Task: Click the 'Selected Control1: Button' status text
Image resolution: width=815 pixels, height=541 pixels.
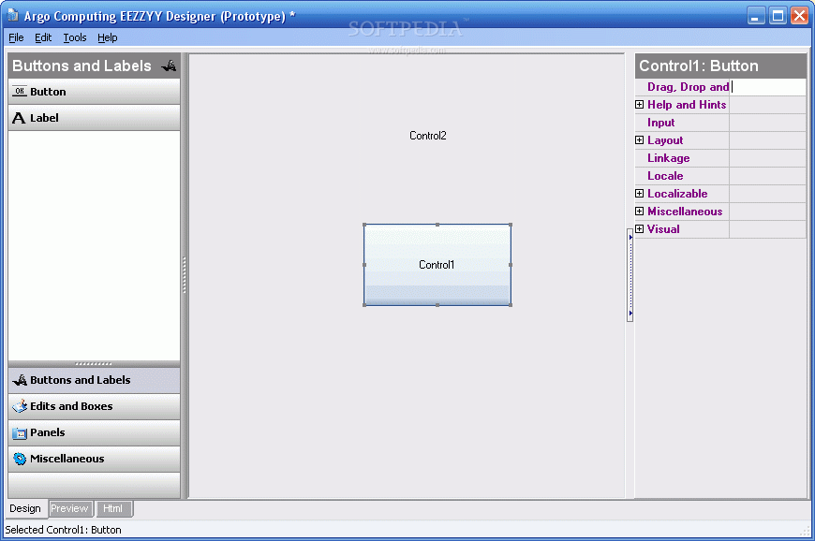Action: pos(63,530)
